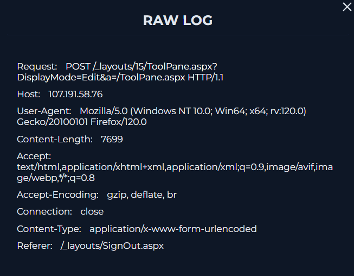The image size is (354, 276).
Task: Select the application/x-www-form-urlencoded value
Action: pyautogui.click(x=173, y=229)
